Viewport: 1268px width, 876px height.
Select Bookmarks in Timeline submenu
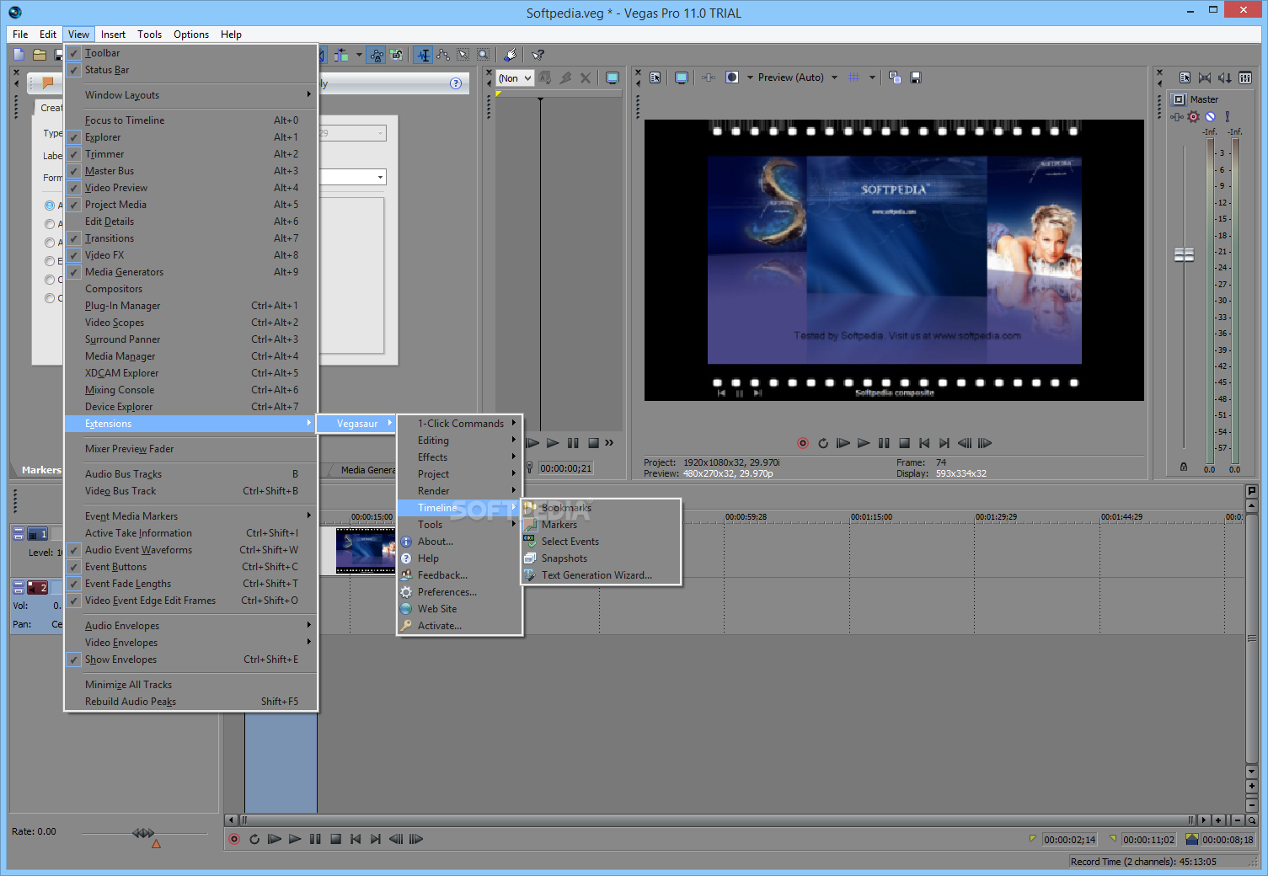tap(602, 508)
